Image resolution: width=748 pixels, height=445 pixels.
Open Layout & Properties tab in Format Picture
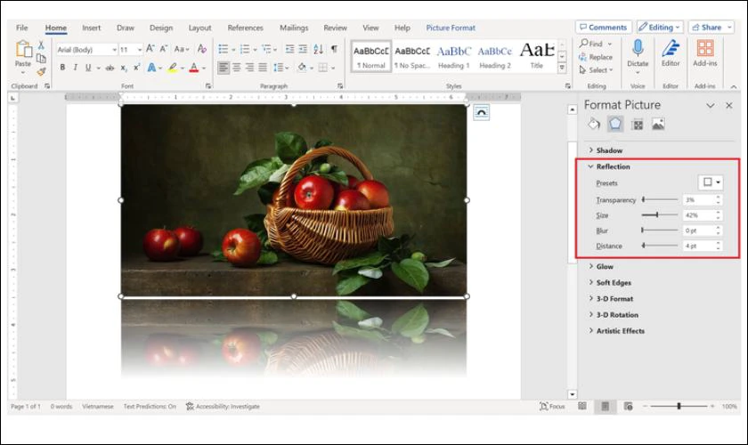[638, 125]
